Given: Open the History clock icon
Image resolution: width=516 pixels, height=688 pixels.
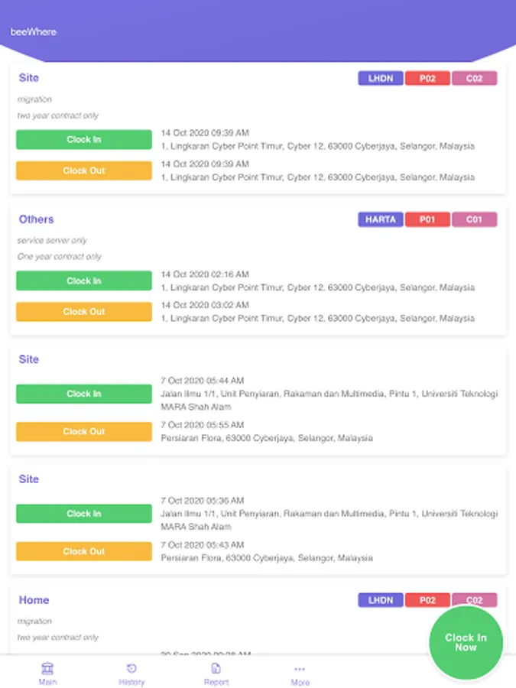Looking at the screenshot, I should [x=131, y=668].
